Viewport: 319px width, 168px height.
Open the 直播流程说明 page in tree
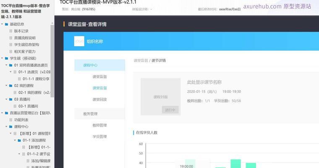pyautogui.click(x=25, y=38)
